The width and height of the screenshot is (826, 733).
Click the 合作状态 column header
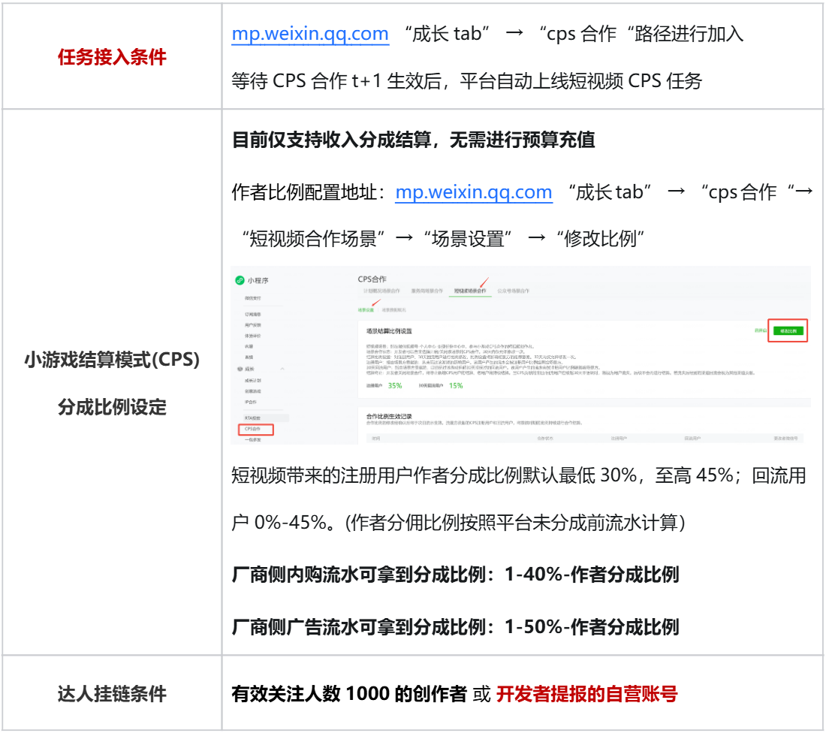tap(544, 439)
